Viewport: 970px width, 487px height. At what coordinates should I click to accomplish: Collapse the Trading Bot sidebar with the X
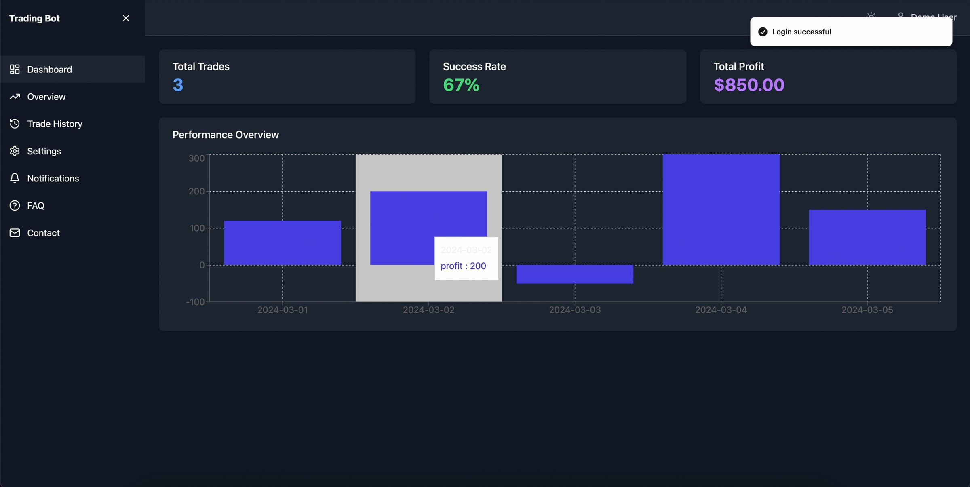[126, 18]
